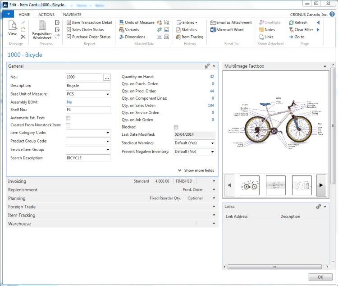The width and height of the screenshot is (338, 286).
Task: Click Clear Filter in Page group
Action: (301, 30)
